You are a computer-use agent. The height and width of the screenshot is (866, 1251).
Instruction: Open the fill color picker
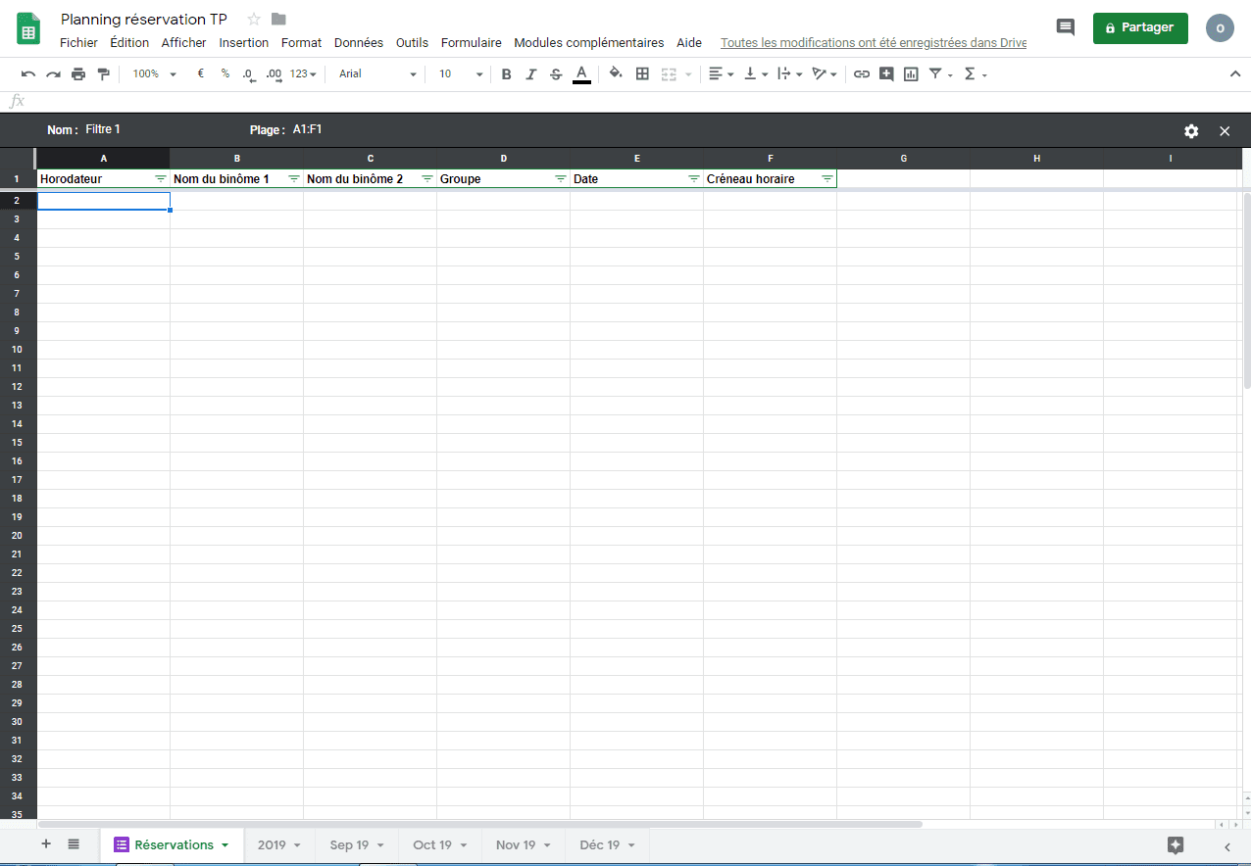pos(616,74)
